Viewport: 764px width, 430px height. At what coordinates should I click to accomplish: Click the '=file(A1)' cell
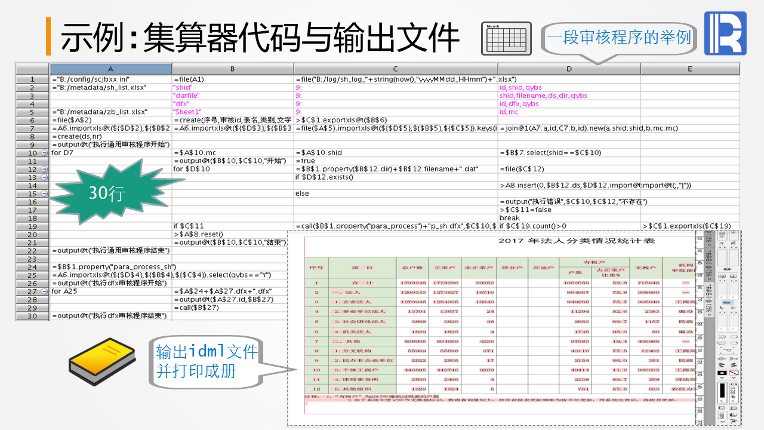(x=233, y=79)
